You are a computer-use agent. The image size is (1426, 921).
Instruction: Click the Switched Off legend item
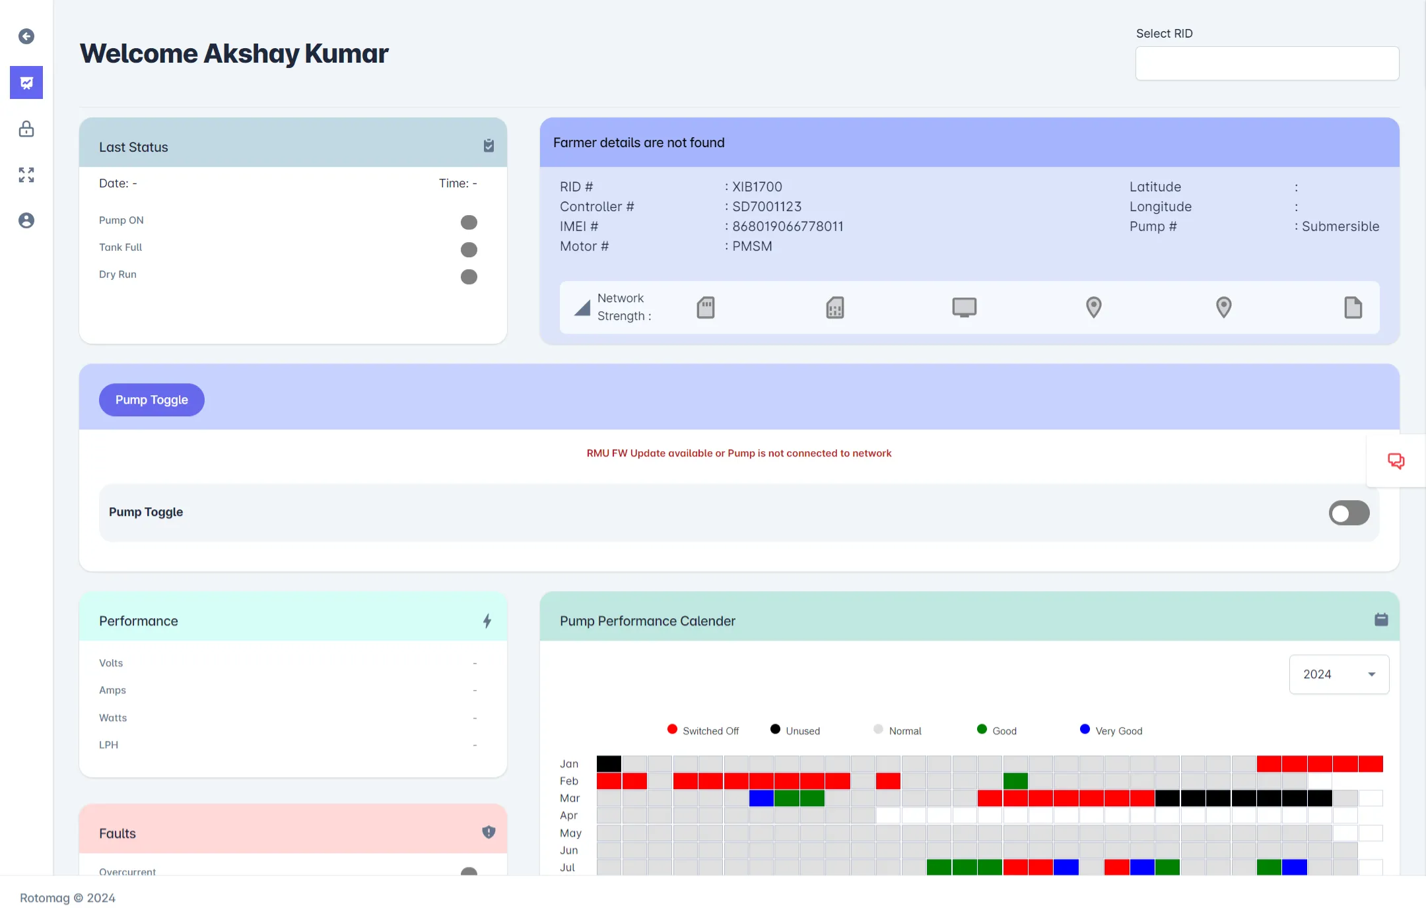click(x=703, y=730)
